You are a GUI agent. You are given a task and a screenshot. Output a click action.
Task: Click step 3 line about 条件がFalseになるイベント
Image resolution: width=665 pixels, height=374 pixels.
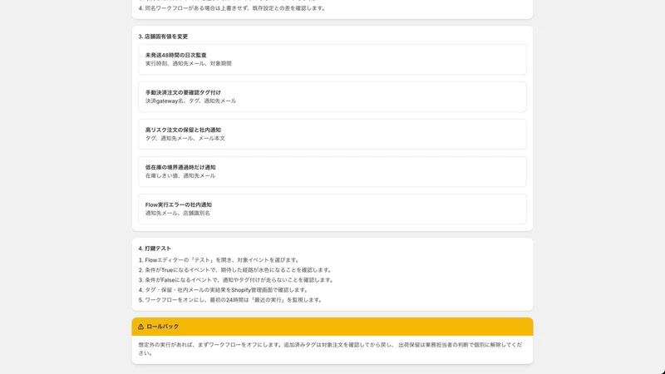coord(236,280)
